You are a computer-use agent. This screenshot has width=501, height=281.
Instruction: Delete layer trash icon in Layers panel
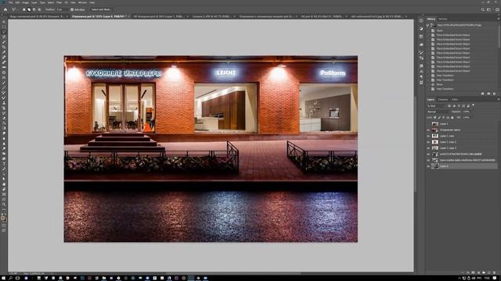click(495, 272)
